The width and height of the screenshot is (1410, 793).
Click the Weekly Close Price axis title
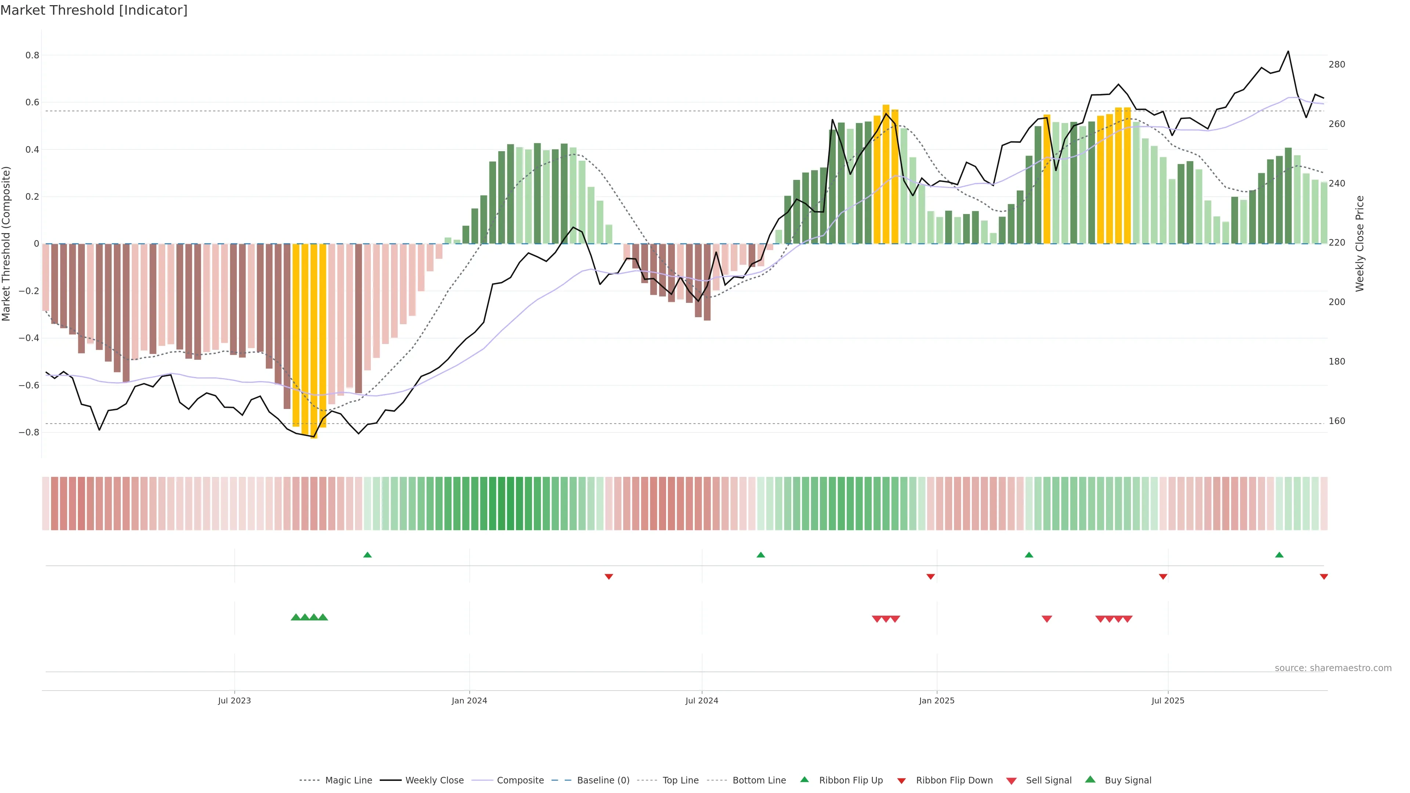(1360, 243)
